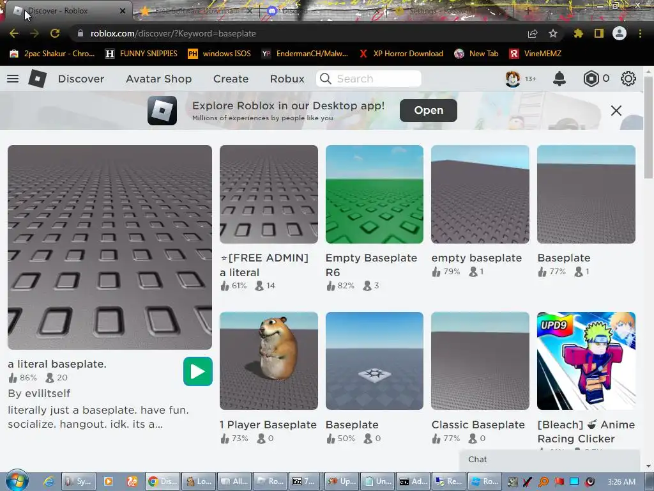Switch to the 'Ad...' command prompt taskbar button
Screen dimensions: 654x491
(x=413, y=481)
